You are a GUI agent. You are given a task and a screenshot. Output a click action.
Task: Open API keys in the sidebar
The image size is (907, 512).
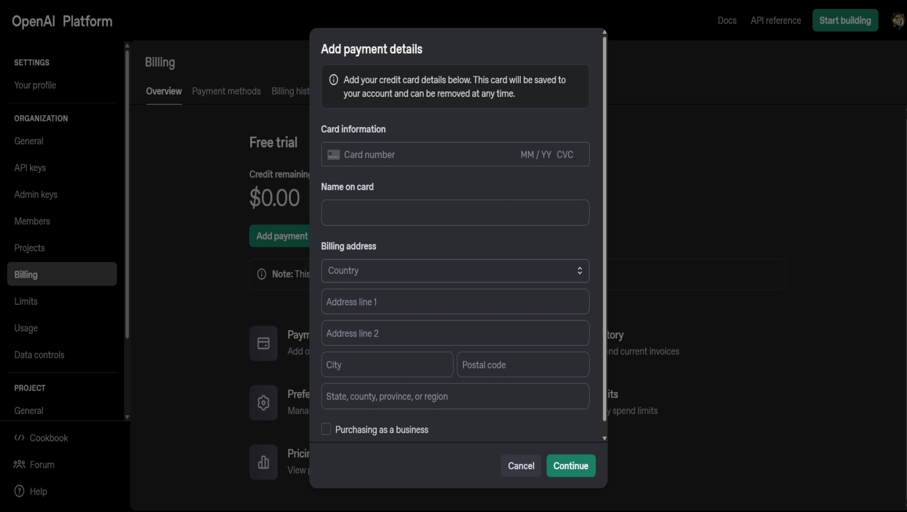point(30,168)
